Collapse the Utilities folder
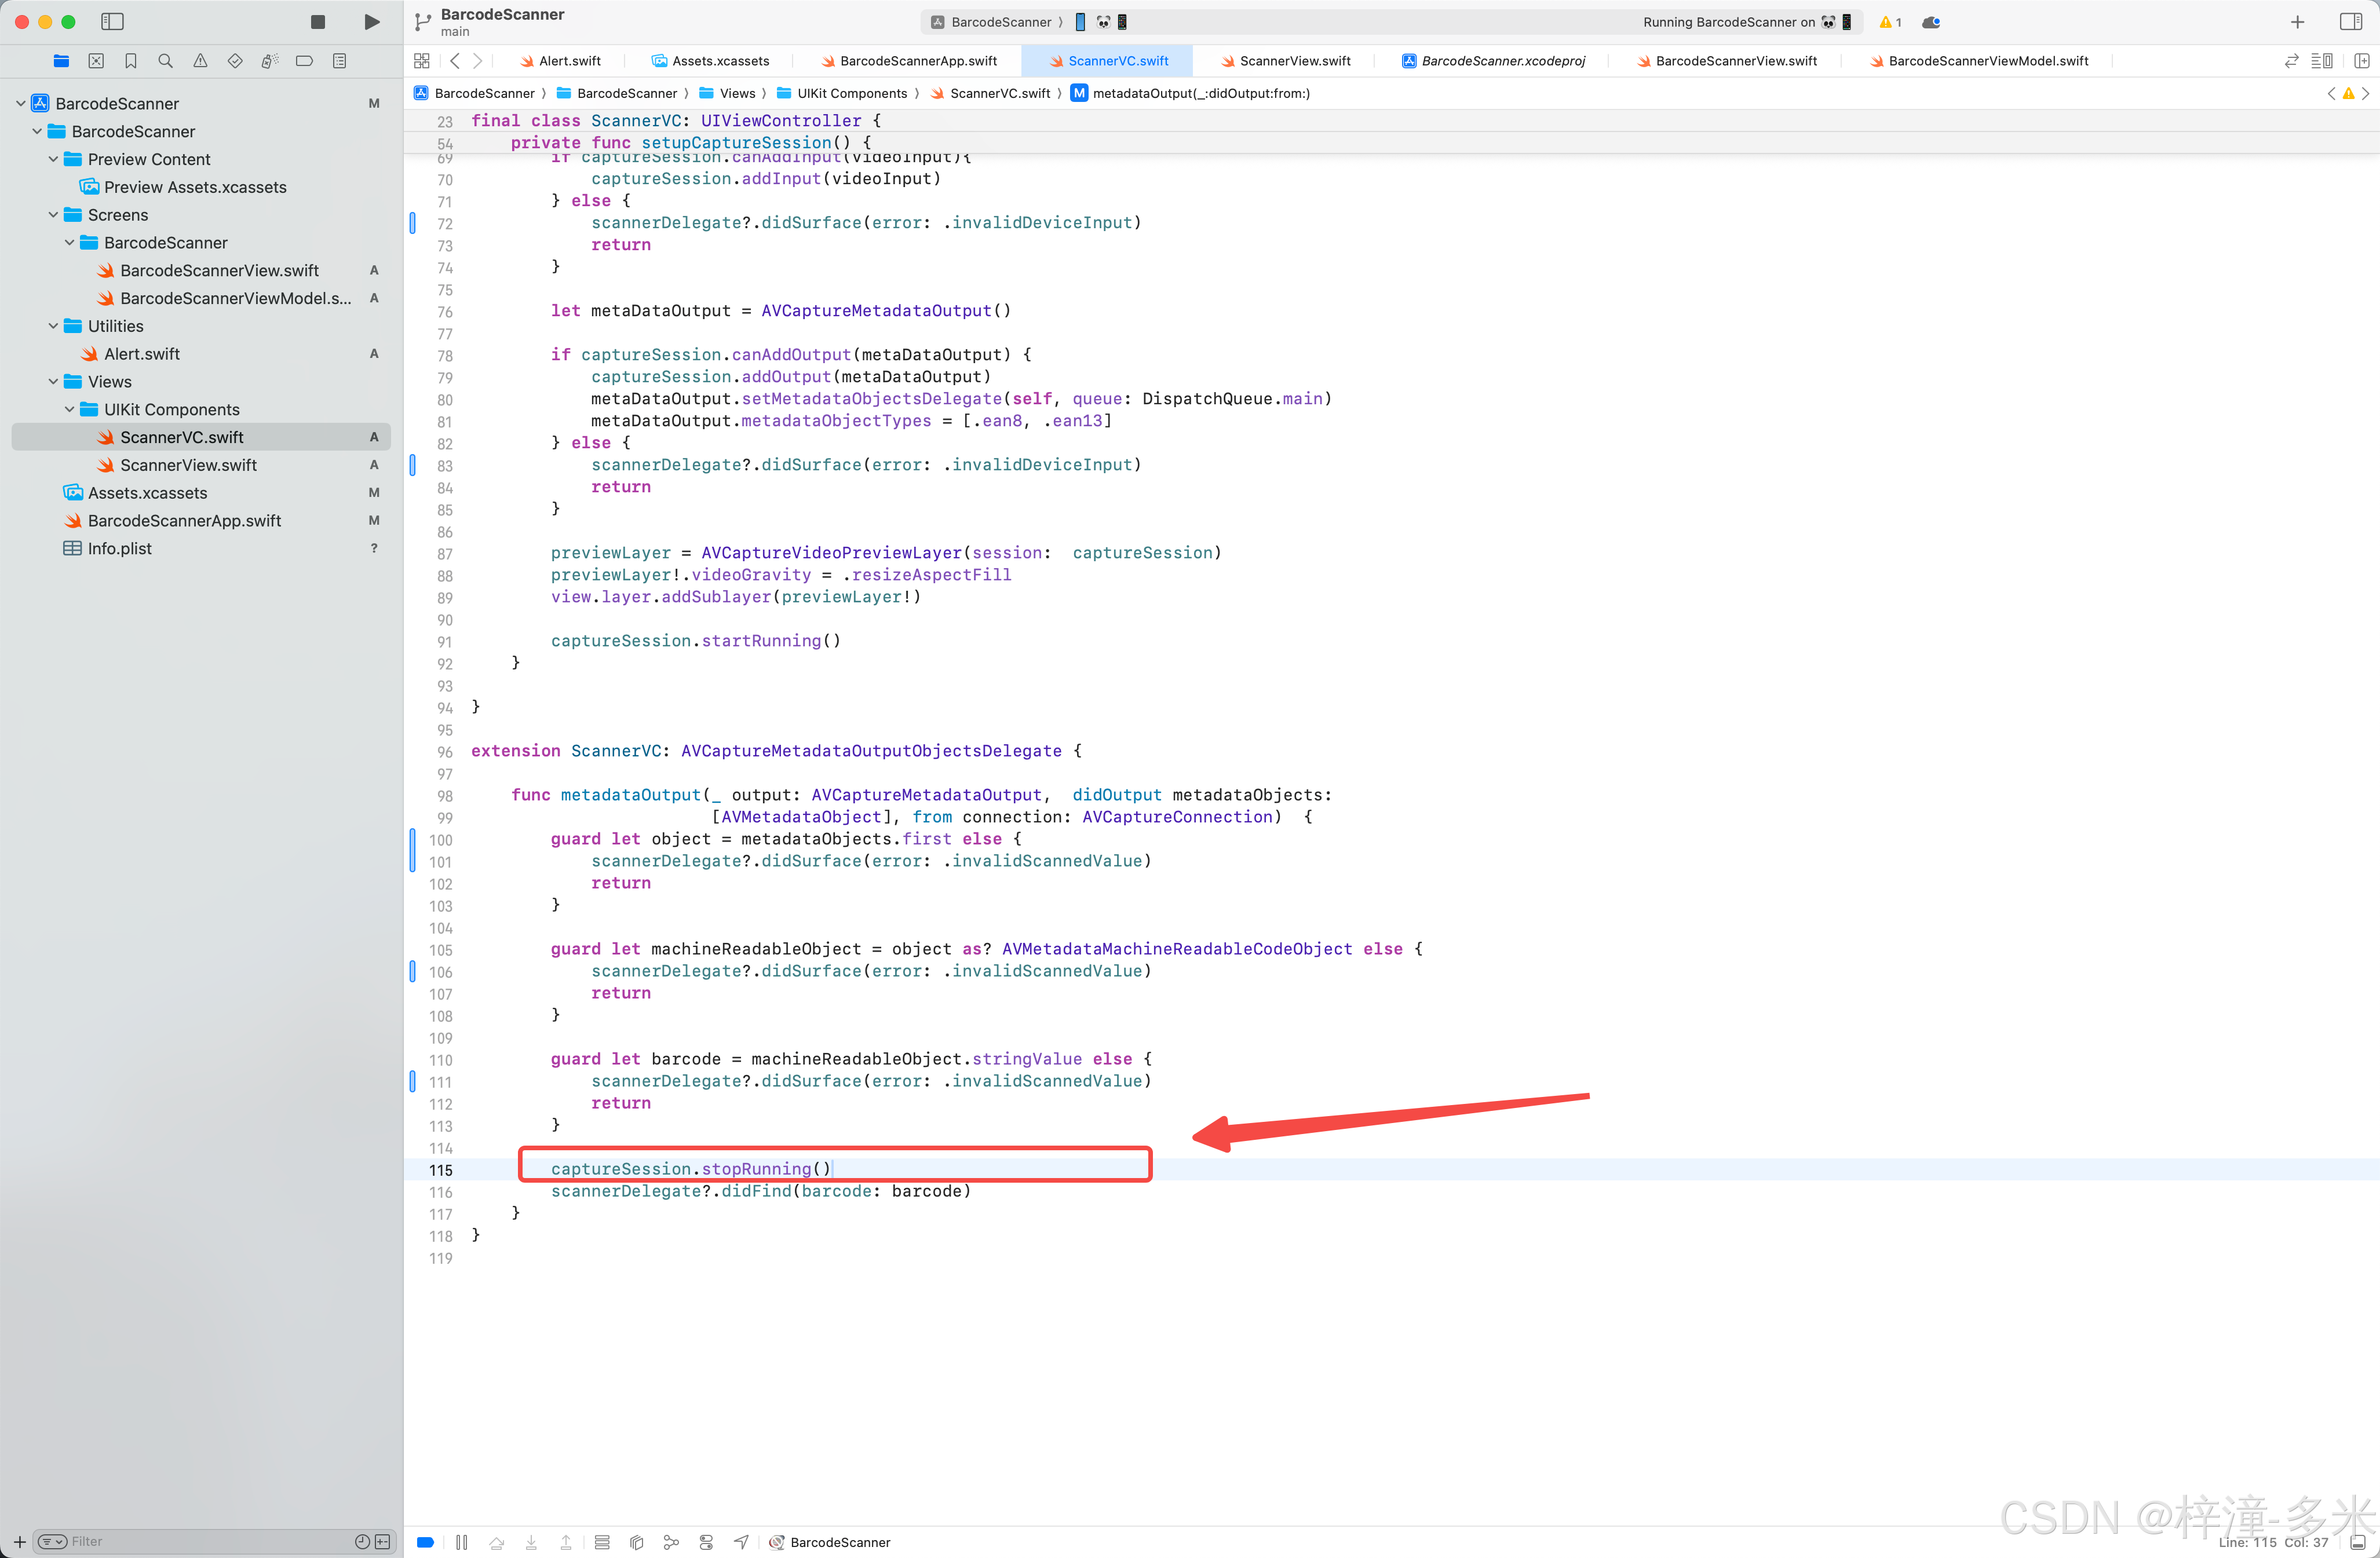The image size is (2380, 1558). (x=53, y=326)
